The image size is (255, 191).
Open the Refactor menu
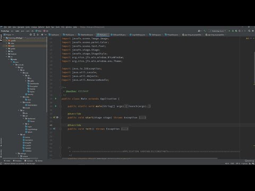[x=41, y=27]
